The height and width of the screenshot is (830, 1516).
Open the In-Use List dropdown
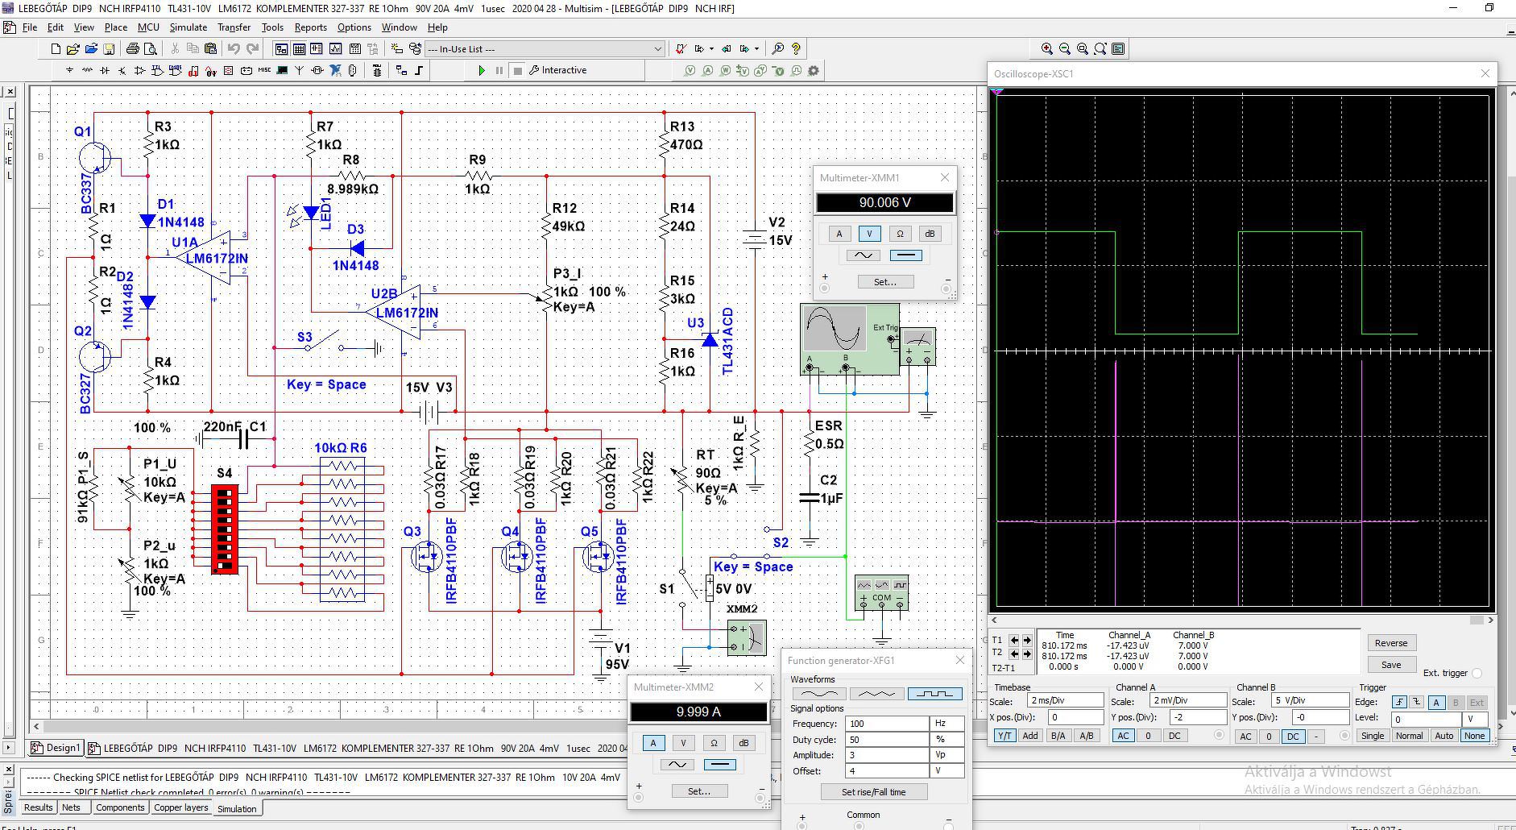coord(658,49)
